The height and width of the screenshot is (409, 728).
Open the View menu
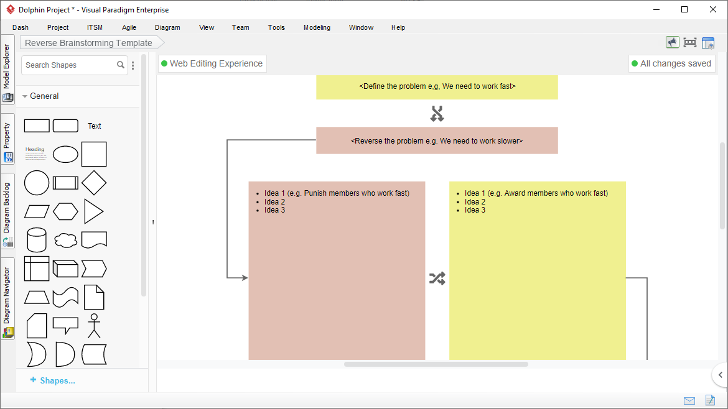tap(207, 27)
